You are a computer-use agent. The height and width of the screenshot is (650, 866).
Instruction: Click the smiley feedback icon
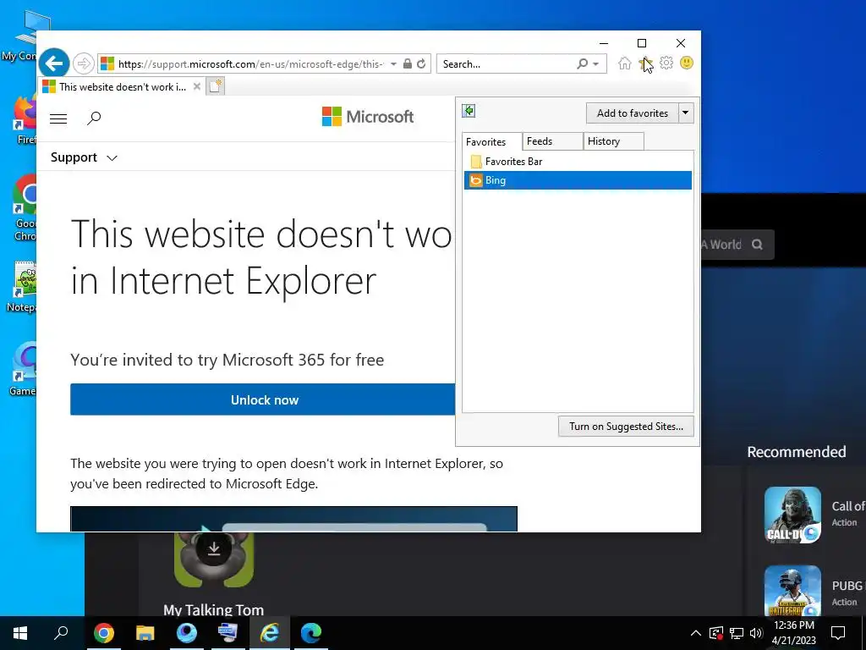pos(687,63)
